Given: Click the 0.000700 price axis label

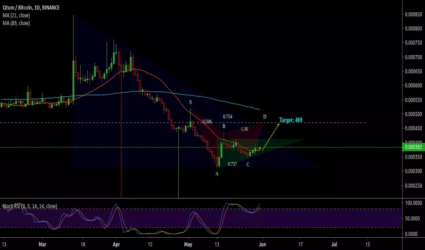Looking at the screenshot, I should point(414,57).
